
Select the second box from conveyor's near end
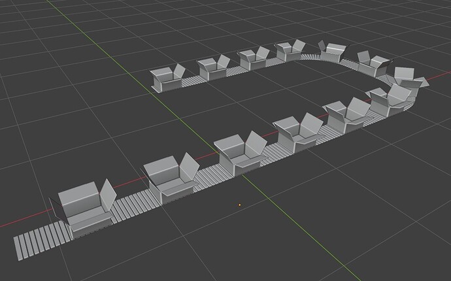pyautogui.click(x=171, y=178)
